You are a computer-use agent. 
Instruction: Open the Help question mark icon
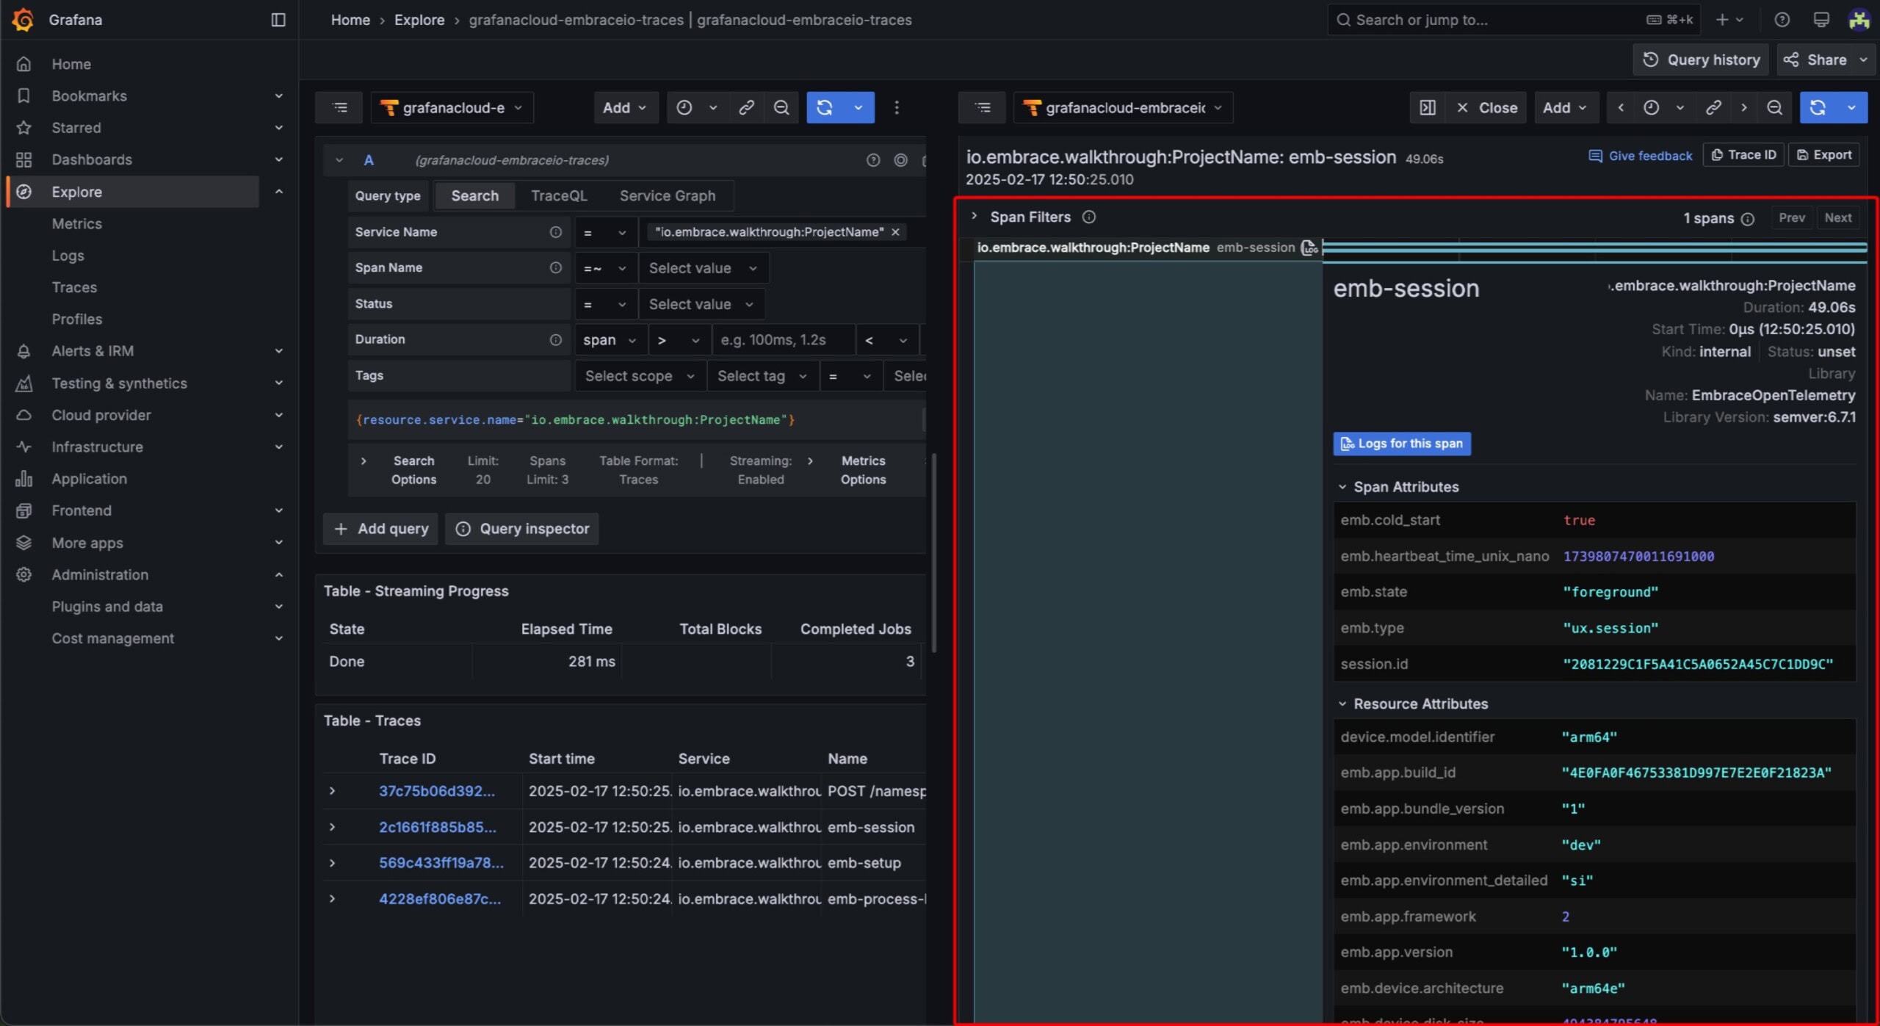point(1782,20)
